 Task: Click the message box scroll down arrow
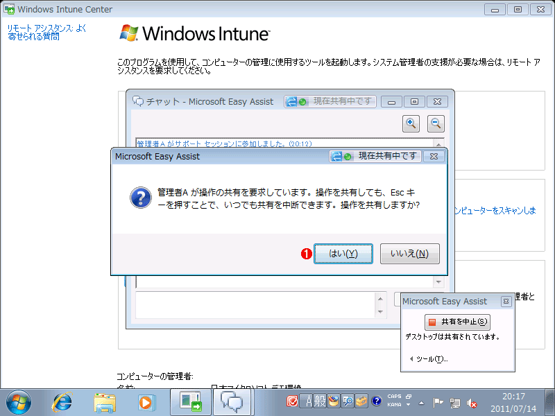coord(380,311)
